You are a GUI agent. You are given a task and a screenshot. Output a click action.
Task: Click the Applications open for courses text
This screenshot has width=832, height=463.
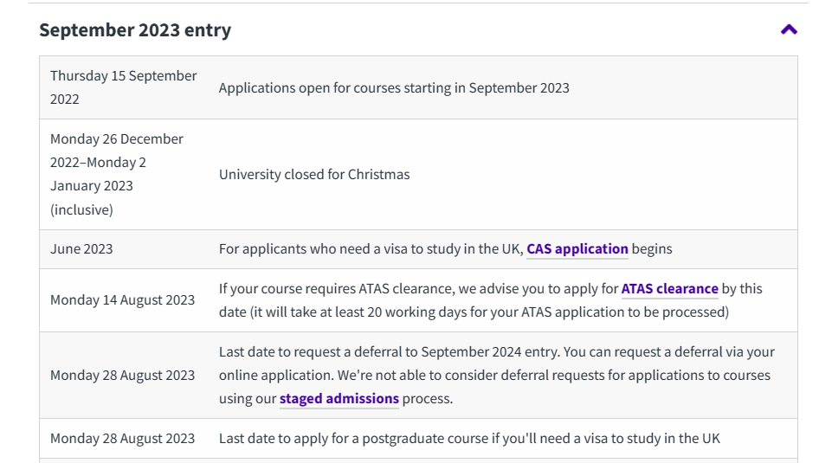[x=394, y=87]
